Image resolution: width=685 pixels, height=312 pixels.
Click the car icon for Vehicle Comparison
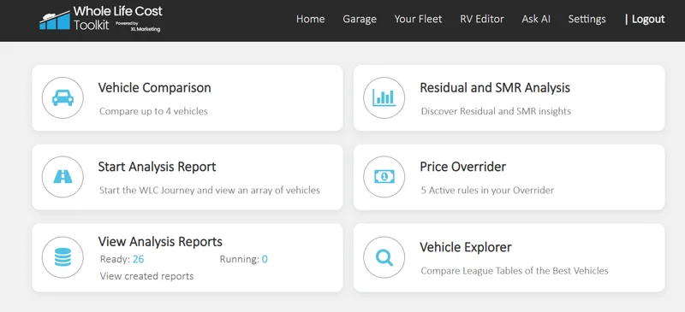point(63,97)
